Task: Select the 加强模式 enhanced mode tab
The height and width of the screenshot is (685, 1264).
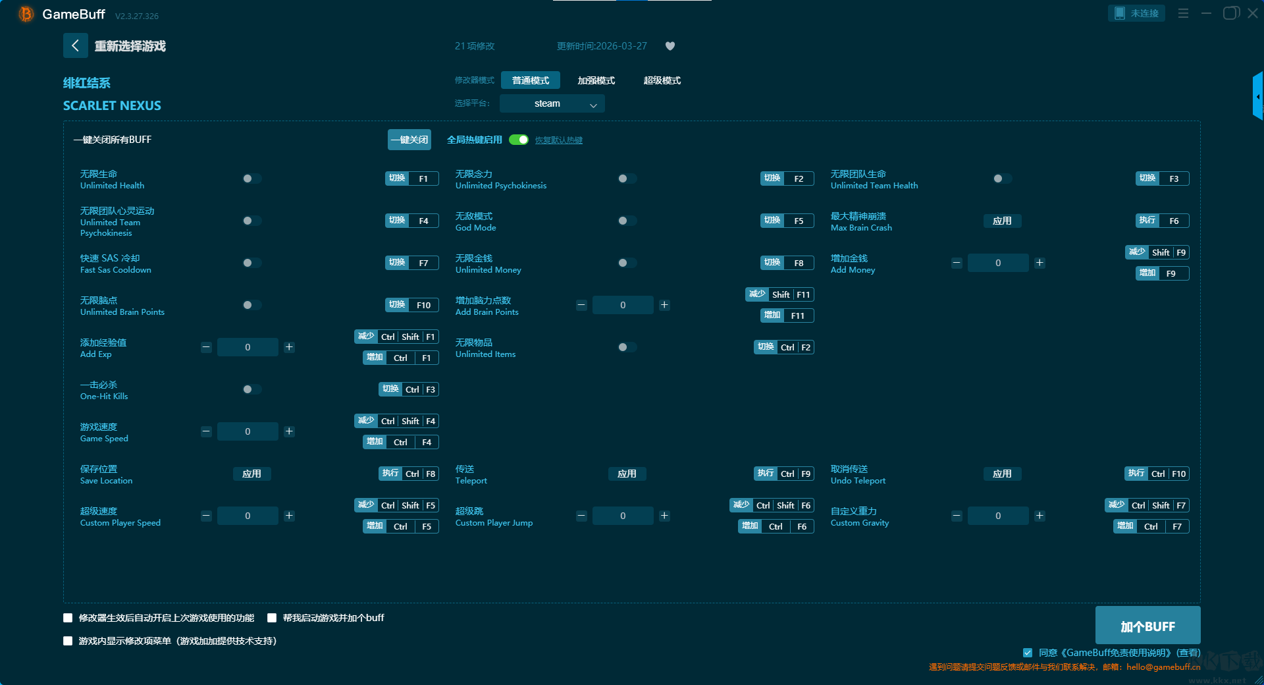Action: pyautogui.click(x=596, y=80)
